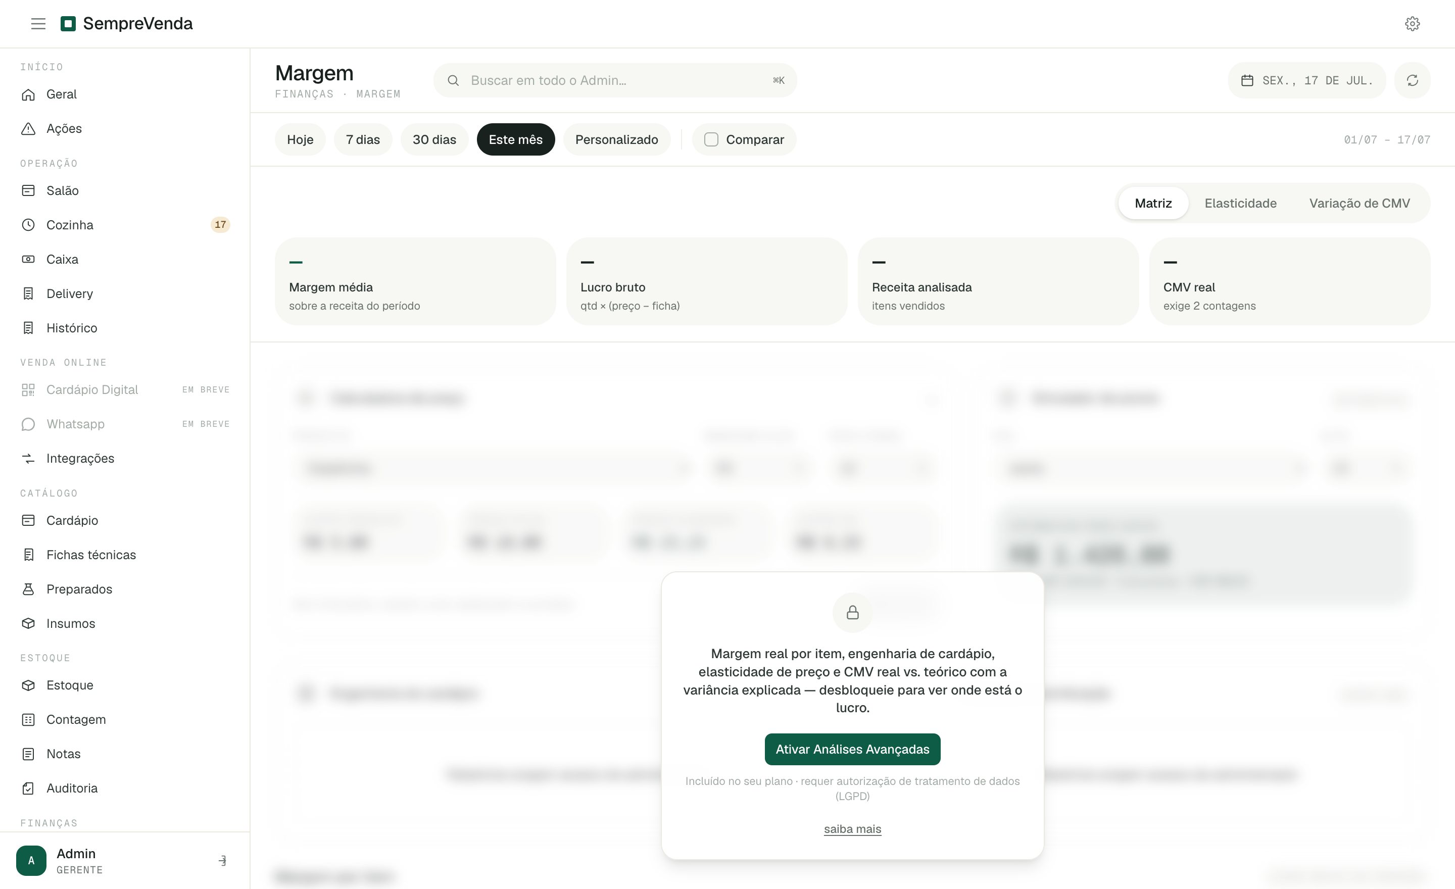Open the saiba mais link

coord(852,829)
